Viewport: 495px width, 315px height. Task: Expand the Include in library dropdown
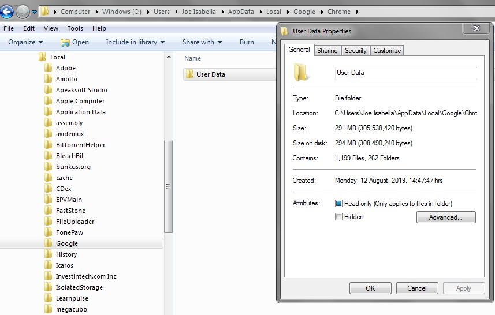pyautogui.click(x=135, y=42)
